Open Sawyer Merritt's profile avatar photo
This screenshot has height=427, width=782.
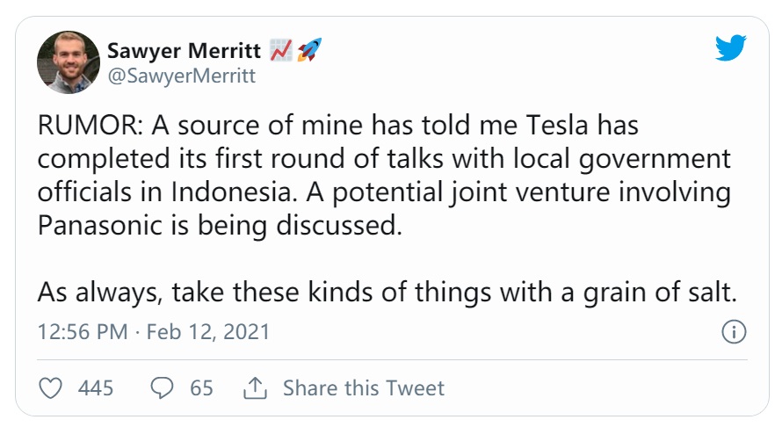click(x=68, y=63)
